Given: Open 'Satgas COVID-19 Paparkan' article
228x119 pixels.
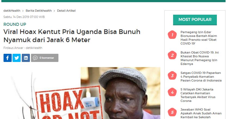Looking at the screenshot, I should (201, 77).
